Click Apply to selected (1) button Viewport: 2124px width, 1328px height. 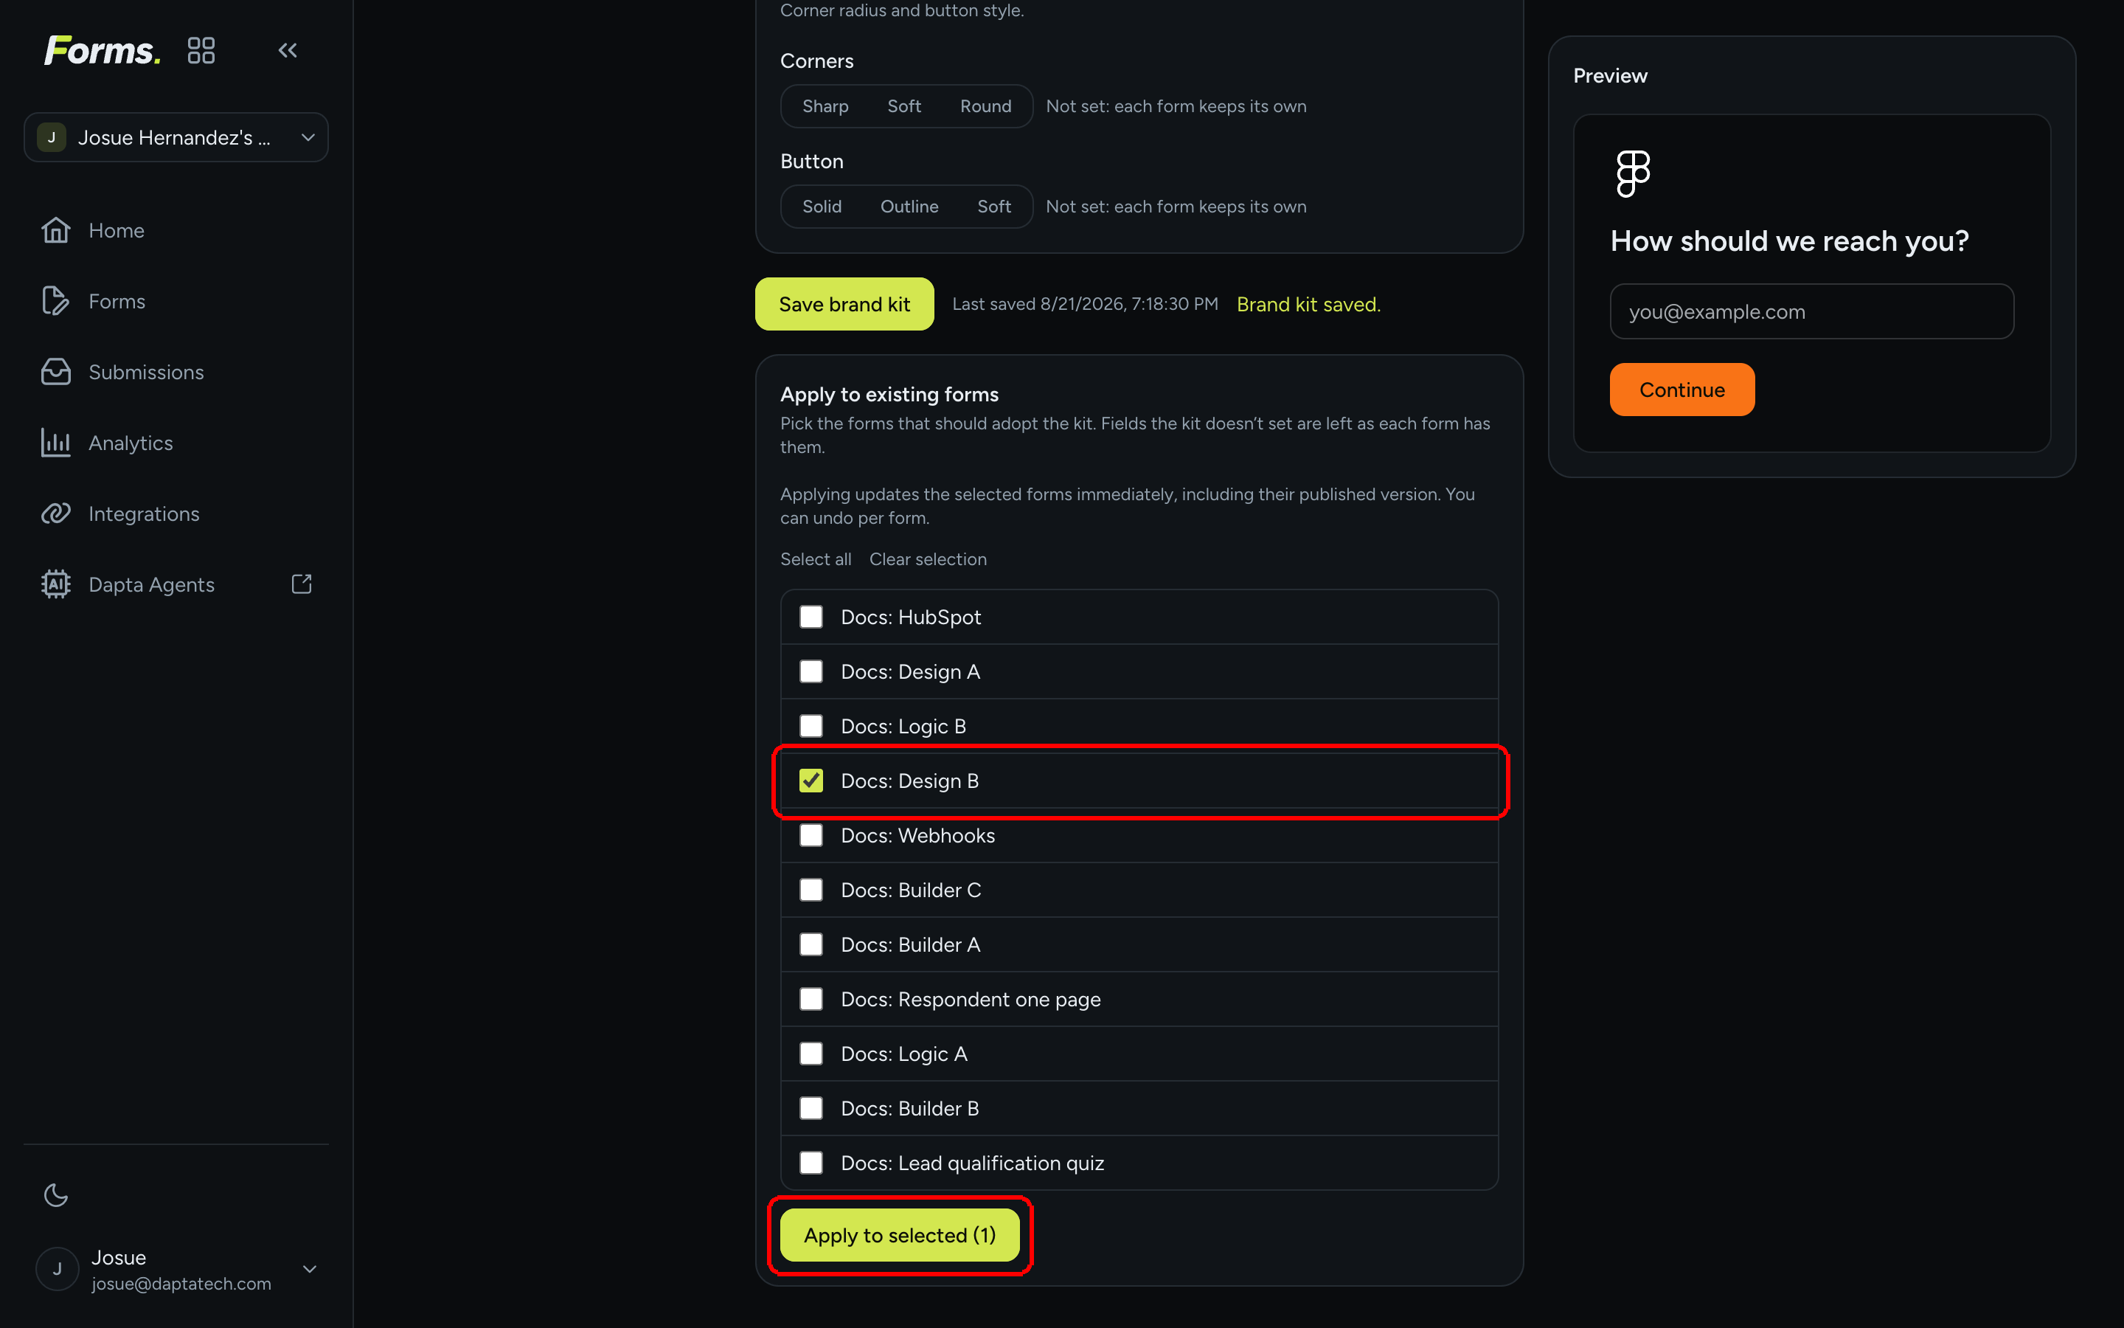click(900, 1235)
